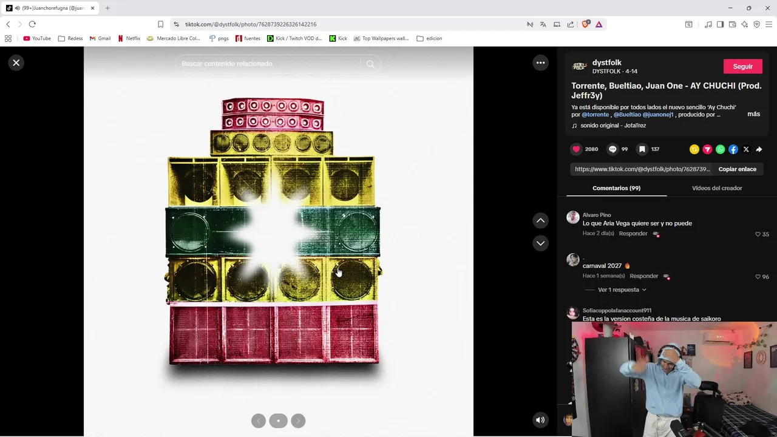
Task: Open Brave Rewards triangle icon
Action: (599, 24)
